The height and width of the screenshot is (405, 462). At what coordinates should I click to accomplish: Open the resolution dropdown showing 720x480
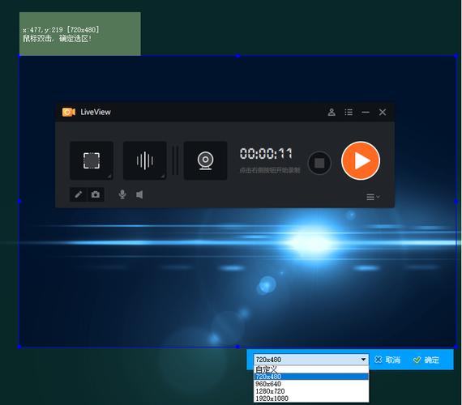tap(311, 360)
